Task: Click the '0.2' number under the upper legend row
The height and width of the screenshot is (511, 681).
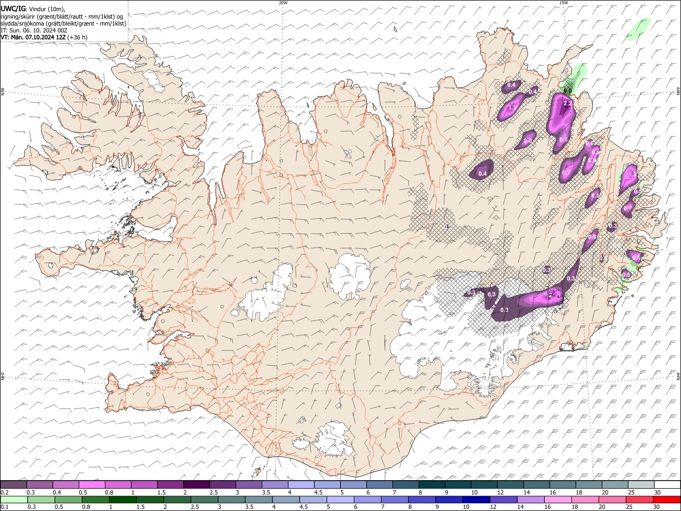Action: 5,492
